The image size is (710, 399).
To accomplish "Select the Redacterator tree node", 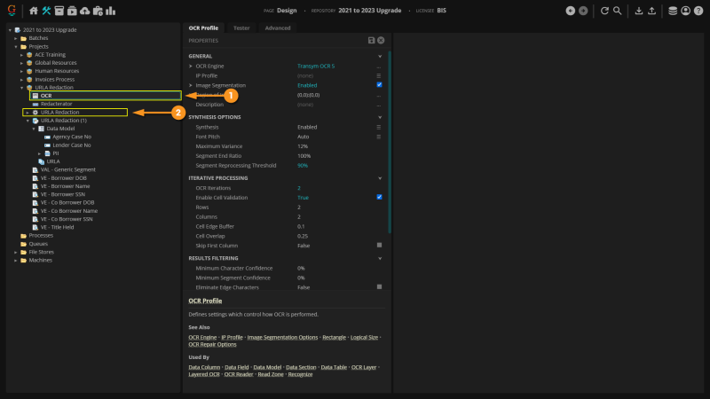I will (56, 104).
